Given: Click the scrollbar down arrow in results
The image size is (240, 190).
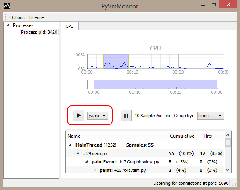Looking at the screenshot, I should coord(227,170).
